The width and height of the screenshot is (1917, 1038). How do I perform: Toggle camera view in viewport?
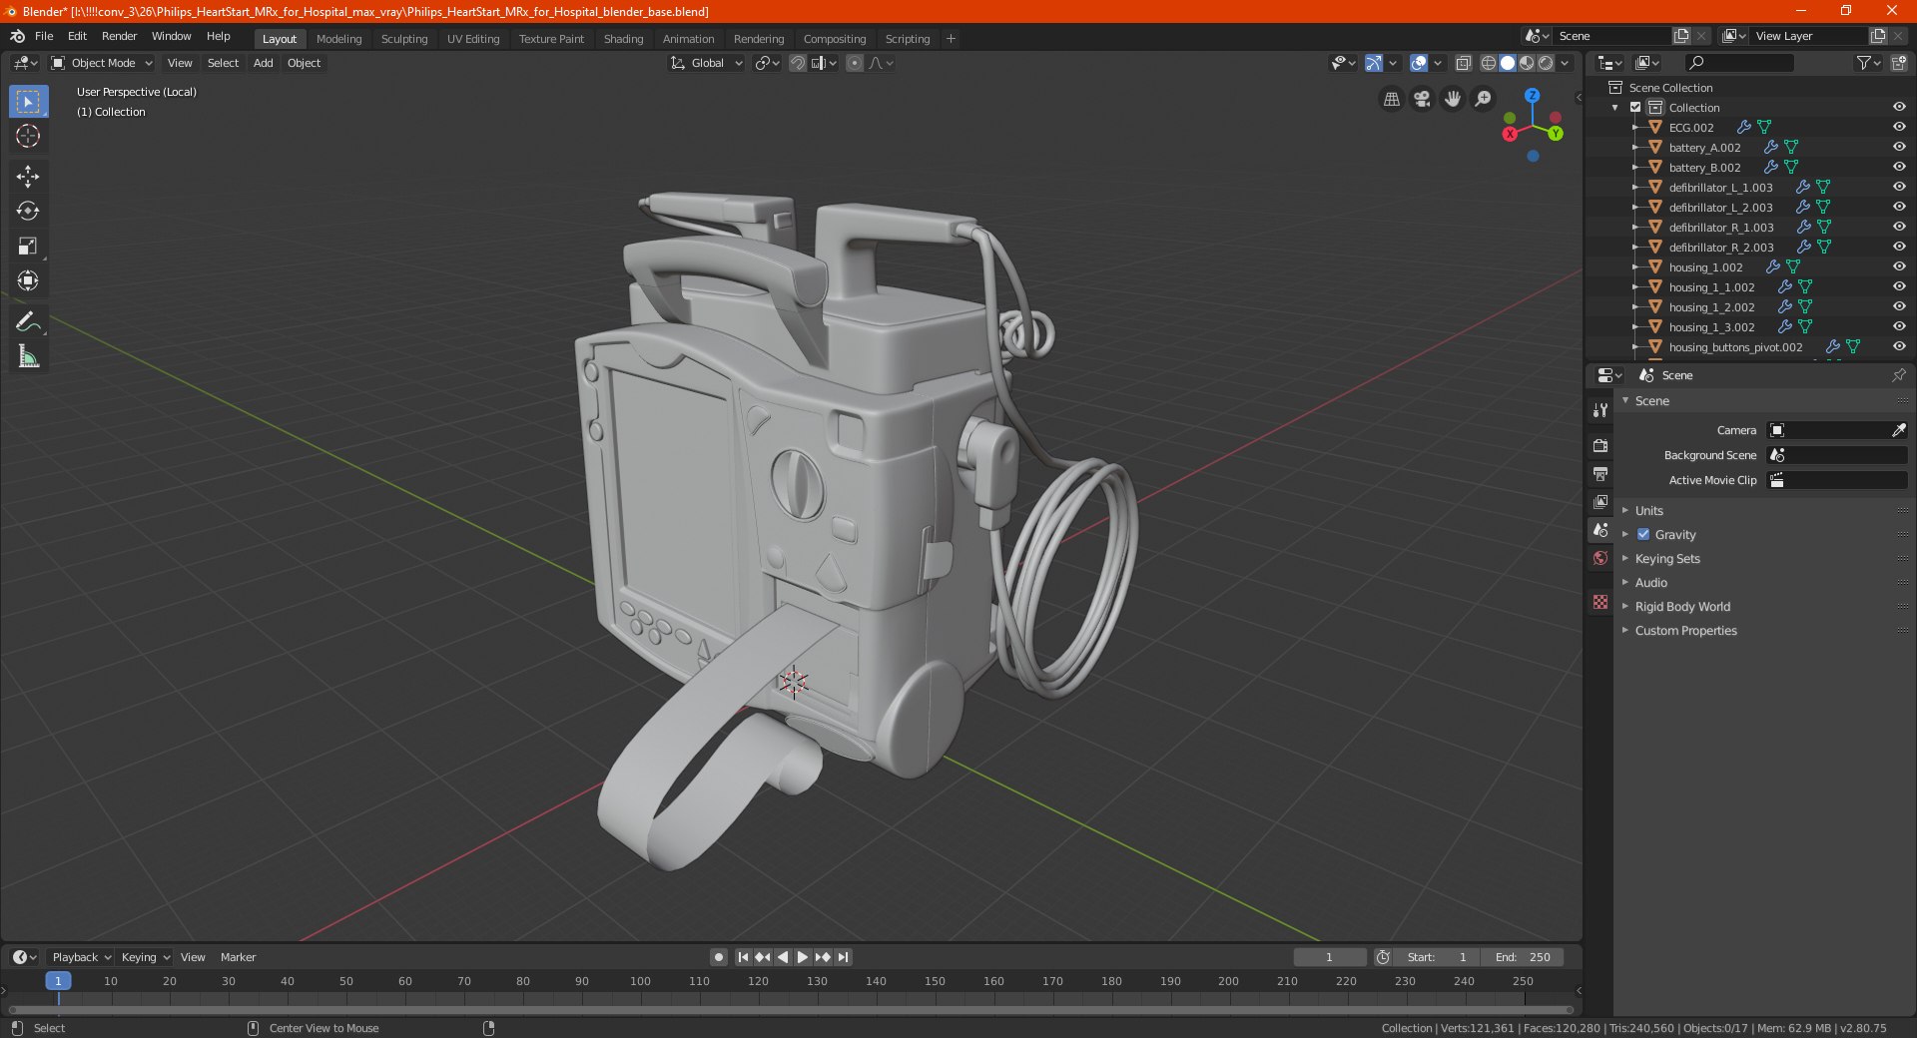[1422, 99]
